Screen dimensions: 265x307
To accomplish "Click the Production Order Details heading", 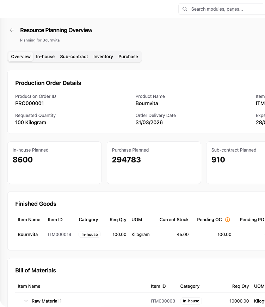I will pyautogui.click(x=48, y=83).
